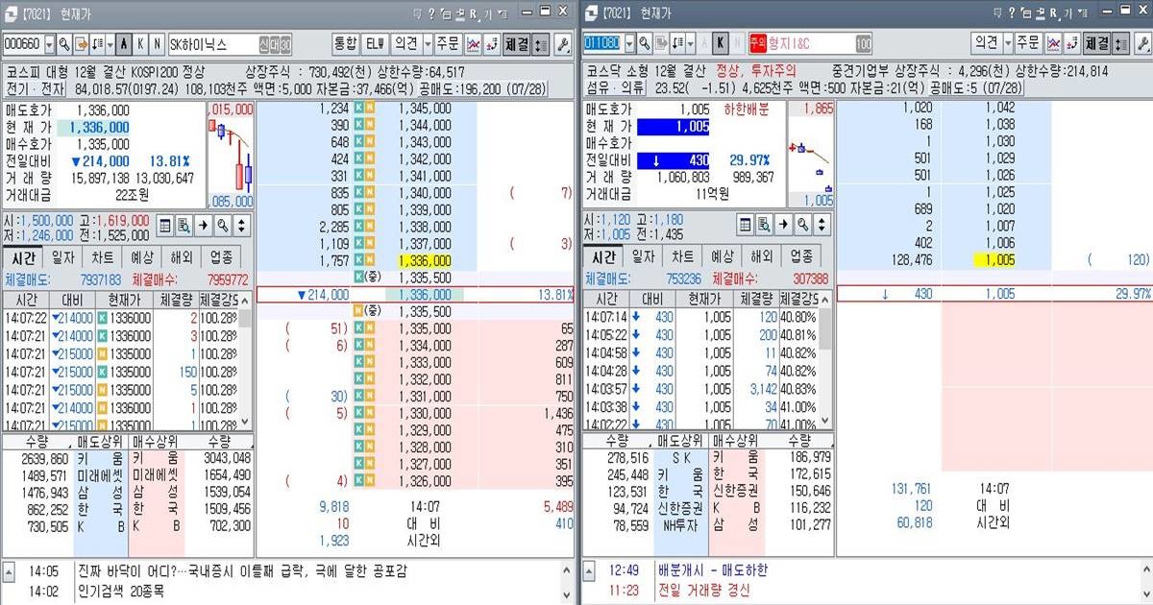Switch to 일자 tab in 형지I&C window
This screenshot has width=1153, height=605.
[643, 257]
